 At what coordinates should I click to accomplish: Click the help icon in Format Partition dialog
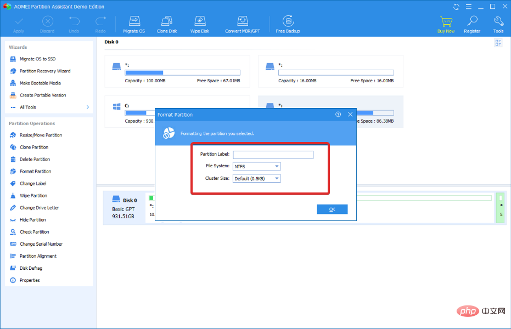[338, 115]
